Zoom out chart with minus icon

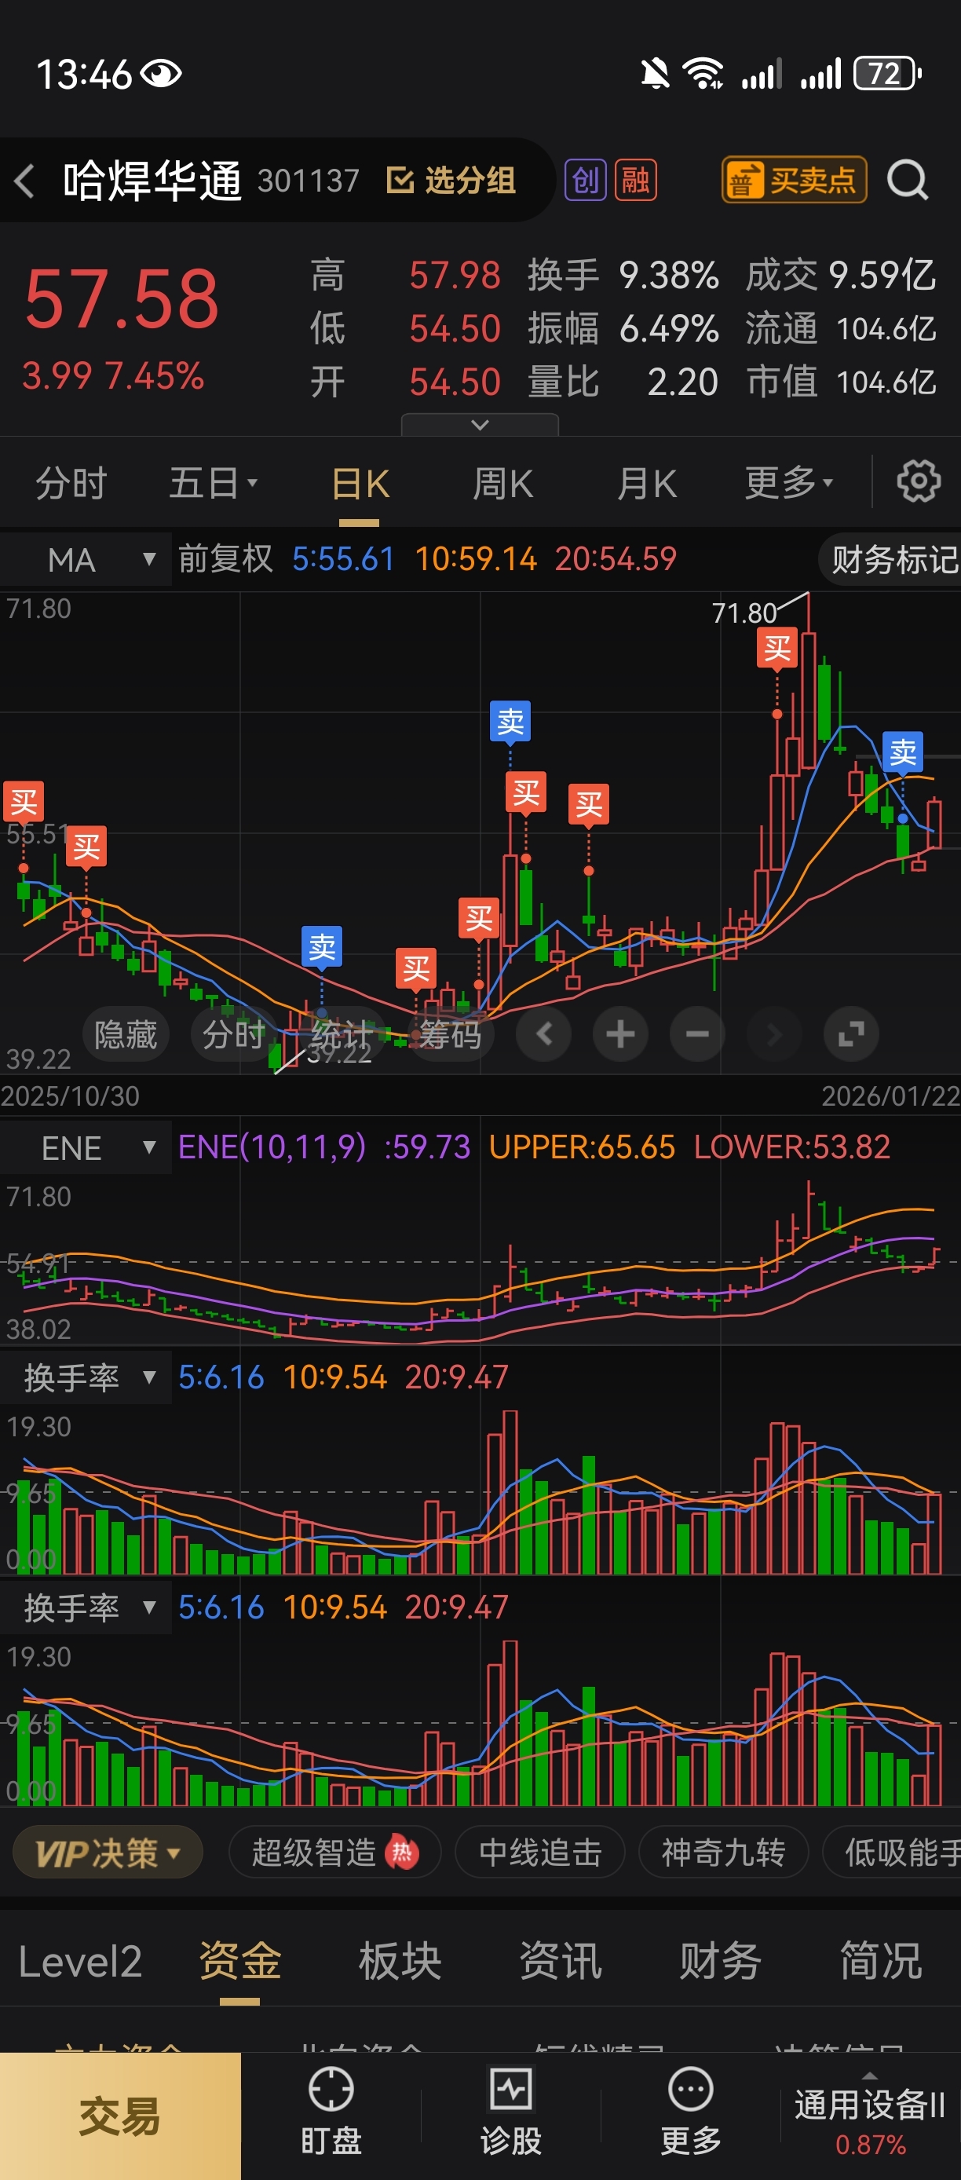tap(697, 1034)
